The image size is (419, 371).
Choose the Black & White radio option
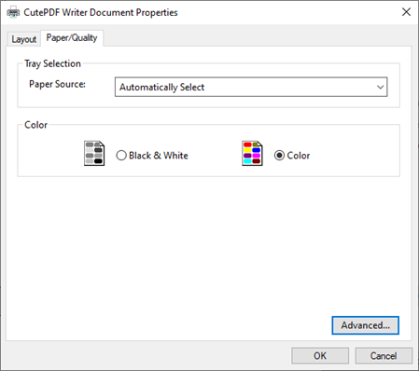tap(152, 156)
